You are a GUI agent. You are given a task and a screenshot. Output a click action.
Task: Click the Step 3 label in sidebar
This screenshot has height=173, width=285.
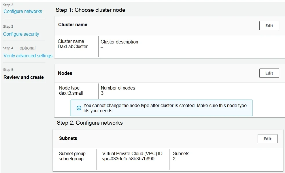click(x=8, y=26)
